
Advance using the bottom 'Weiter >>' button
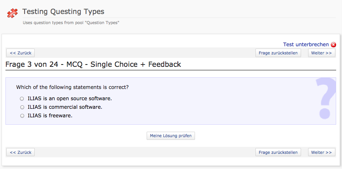pos(321,152)
